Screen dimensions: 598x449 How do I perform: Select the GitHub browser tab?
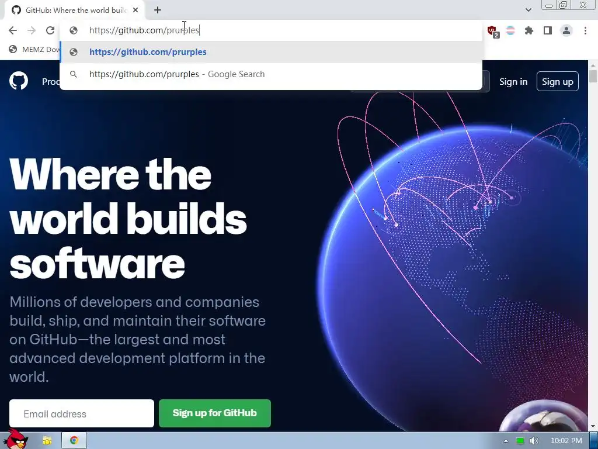[x=75, y=11]
